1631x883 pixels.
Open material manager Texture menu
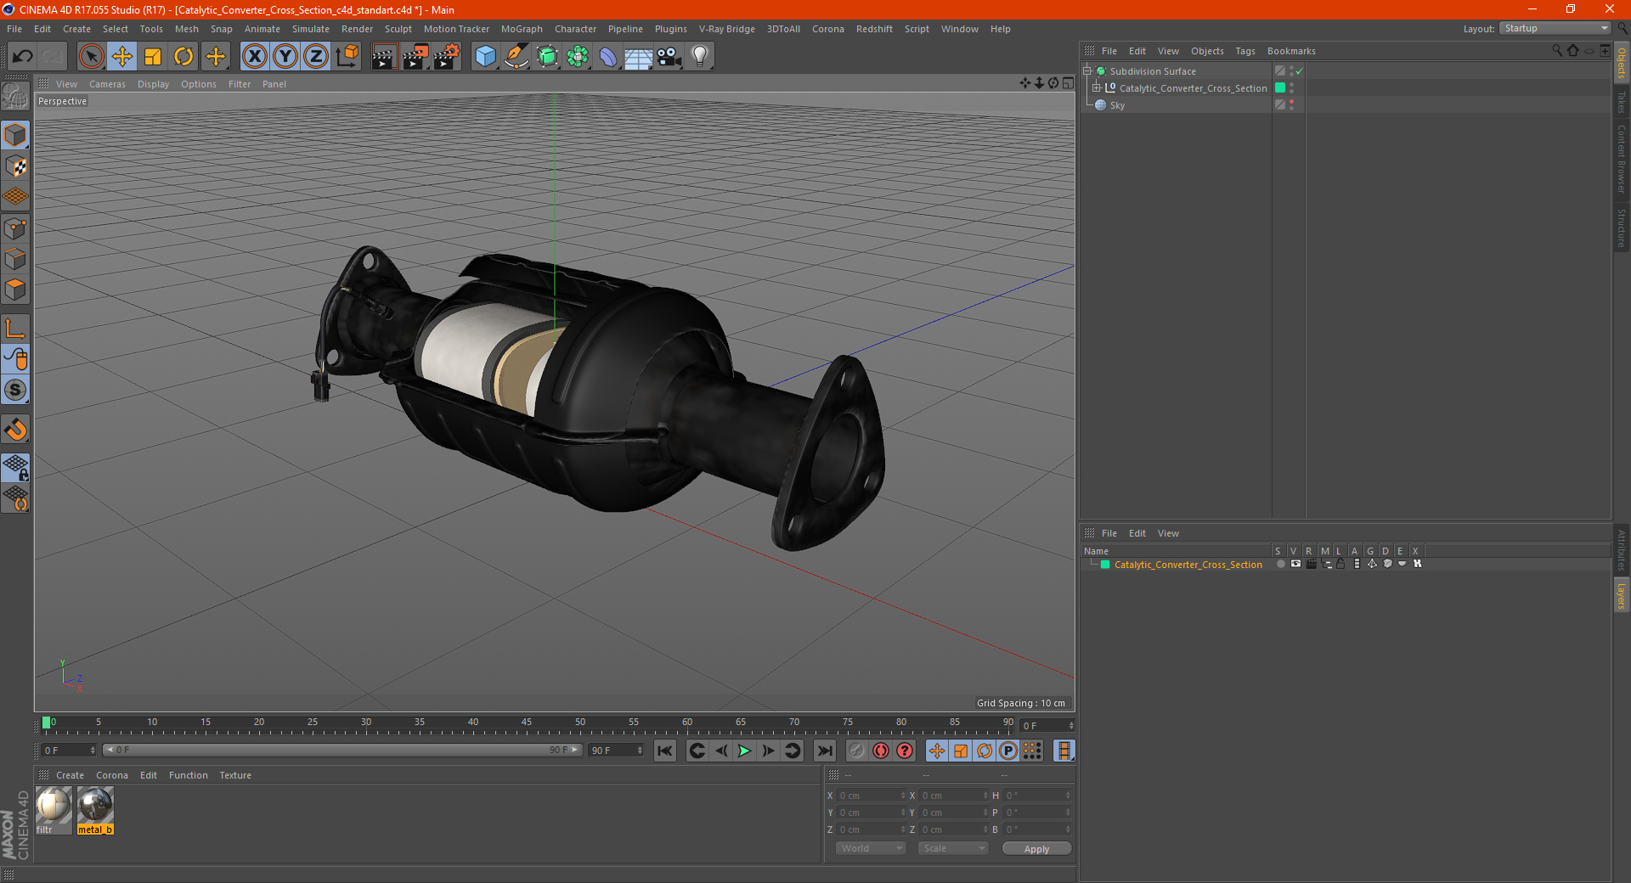click(x=235, y=775)
